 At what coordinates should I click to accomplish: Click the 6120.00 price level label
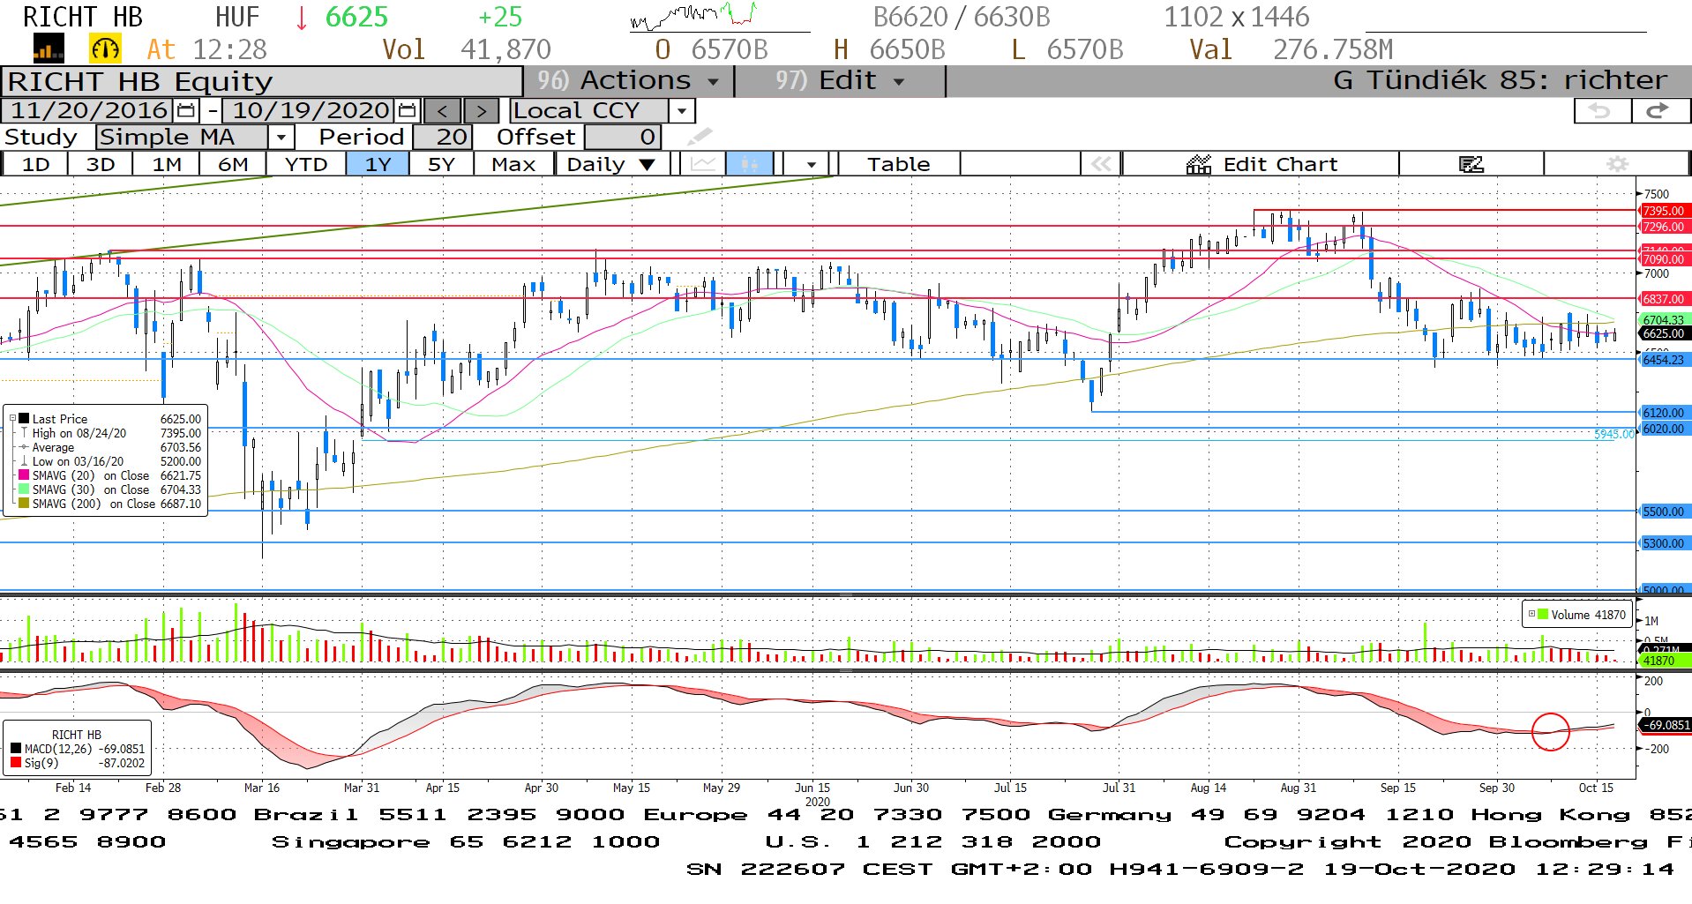(x=1664, y=413)
